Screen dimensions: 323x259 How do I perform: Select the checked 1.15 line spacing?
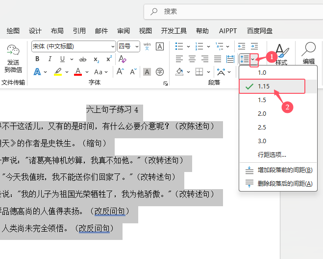pyautogui.click(x=278, y=86)
